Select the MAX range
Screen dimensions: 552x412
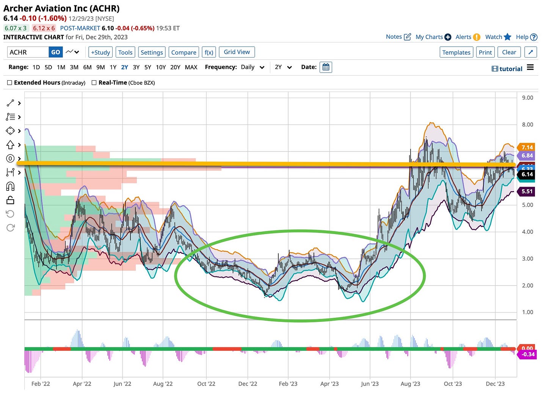pos(191,67)
